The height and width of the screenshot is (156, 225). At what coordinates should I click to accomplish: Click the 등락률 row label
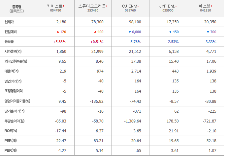(x=9, y=42)
